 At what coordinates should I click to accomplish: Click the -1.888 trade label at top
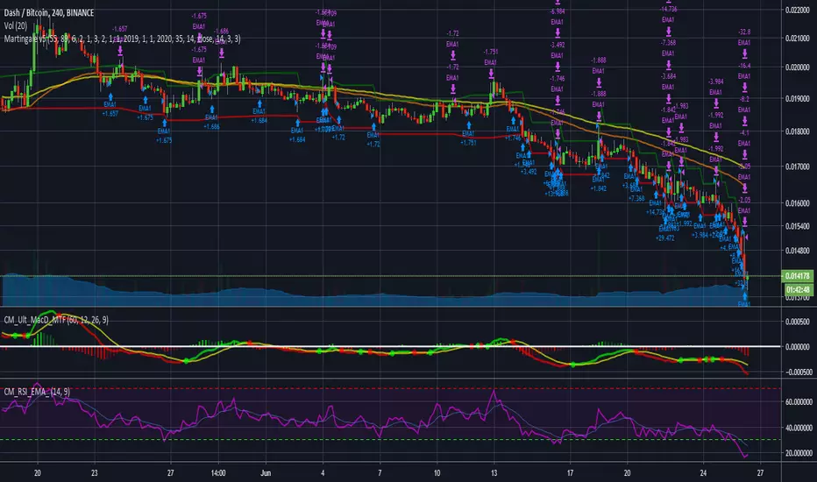coord(598,60)
